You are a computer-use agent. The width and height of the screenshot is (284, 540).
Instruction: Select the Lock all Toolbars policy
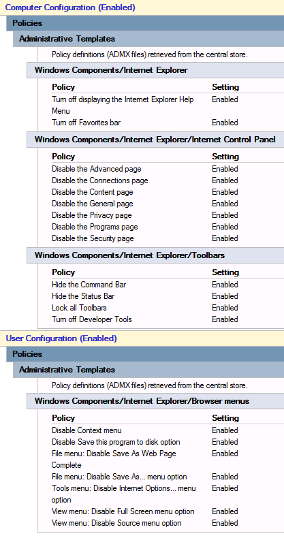point(79,308)
